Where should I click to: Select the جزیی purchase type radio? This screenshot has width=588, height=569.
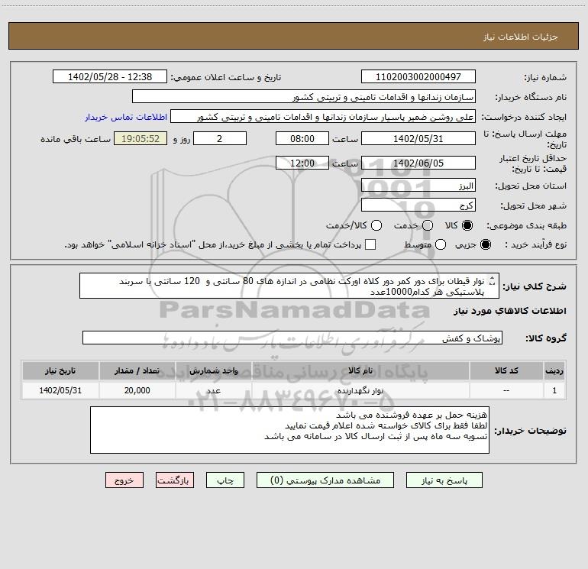pyautogui.click(x=485, y=244)
